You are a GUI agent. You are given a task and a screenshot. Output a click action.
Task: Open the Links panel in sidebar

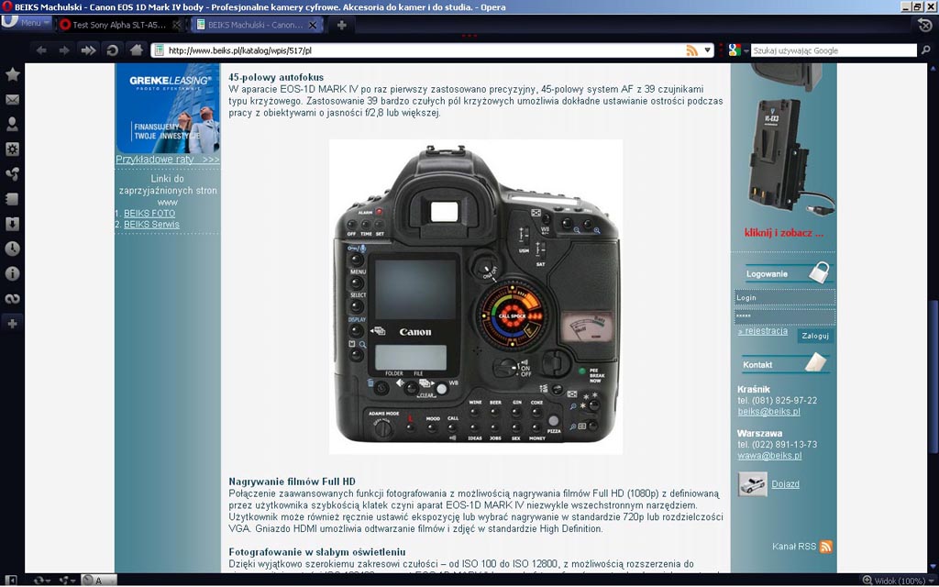(x=12, y=298)
